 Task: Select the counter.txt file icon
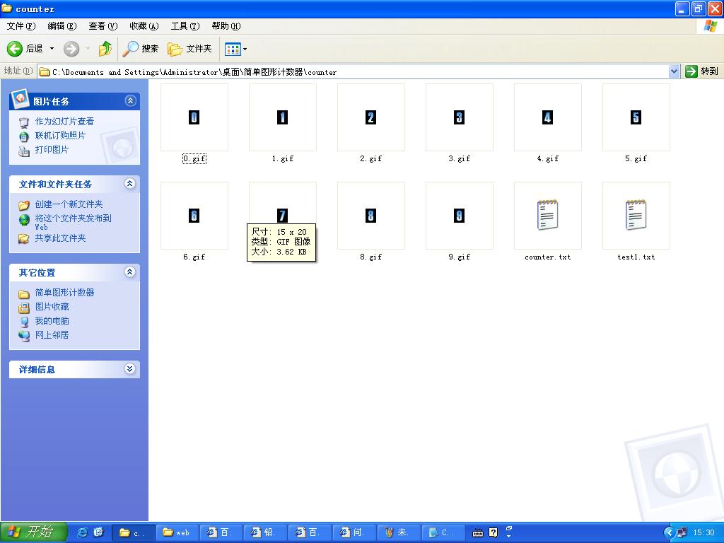(547, 215)
